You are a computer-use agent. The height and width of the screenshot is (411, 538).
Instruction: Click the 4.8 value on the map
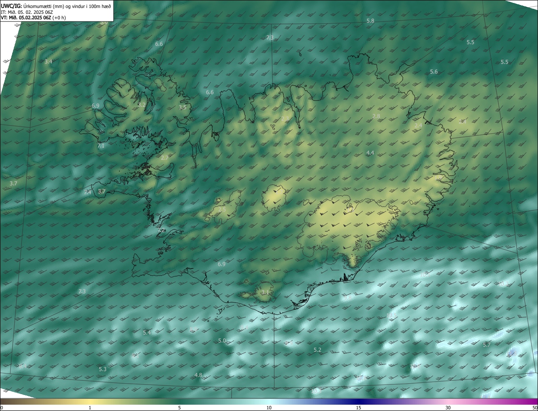[x=198, y=375]
